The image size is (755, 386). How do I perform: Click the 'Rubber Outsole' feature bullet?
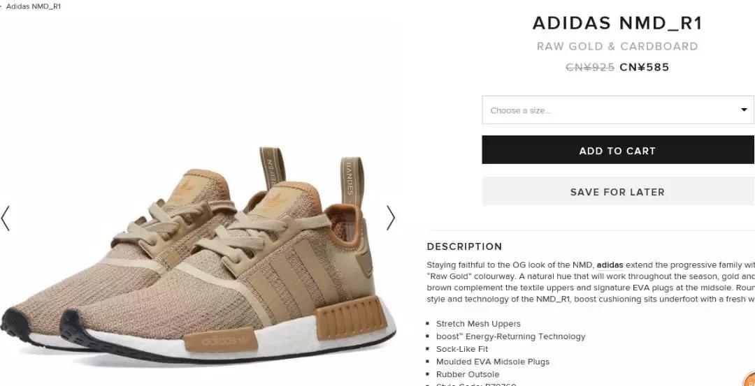click(468, 374)
